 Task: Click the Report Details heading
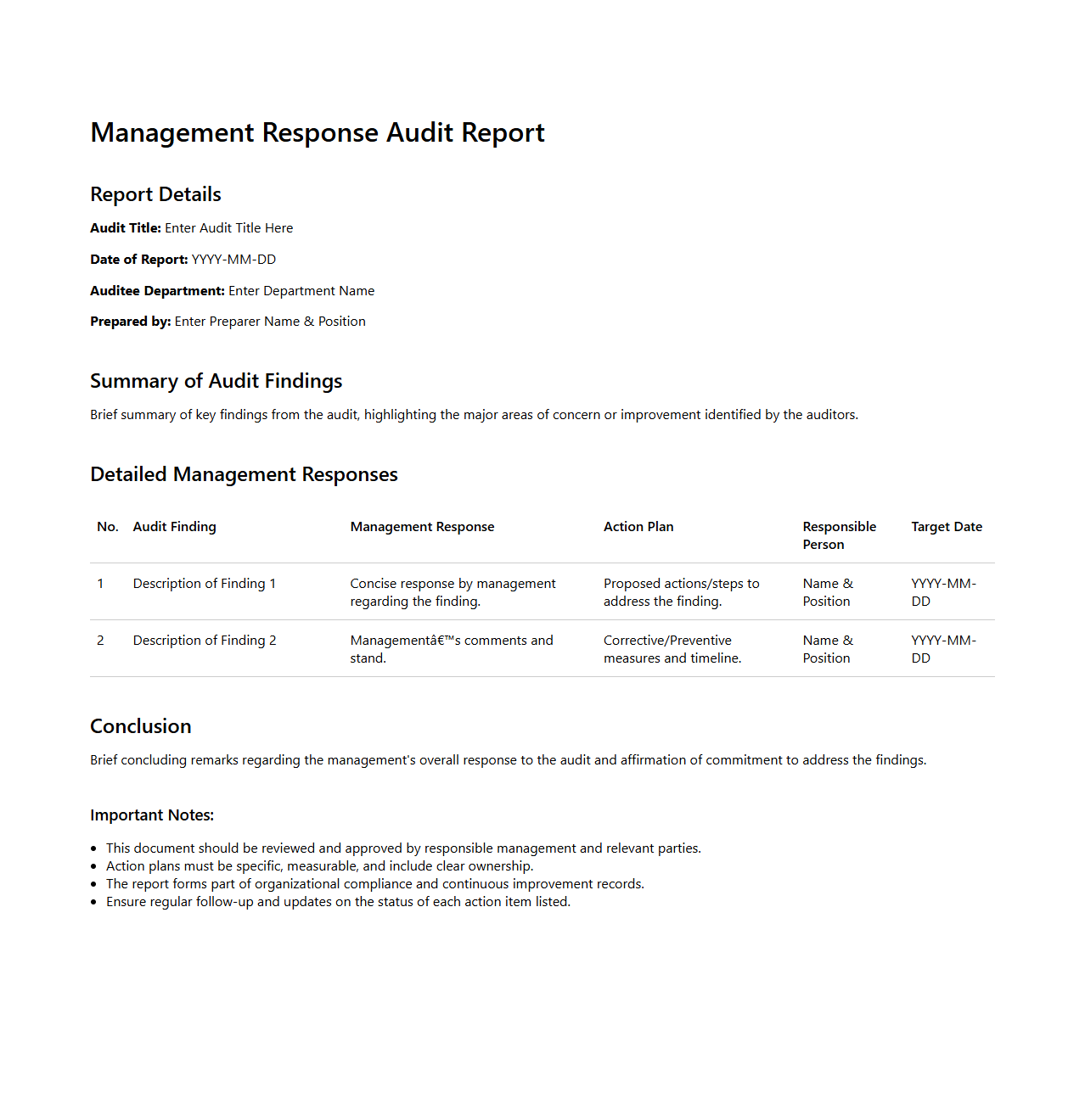coord(155,194)
